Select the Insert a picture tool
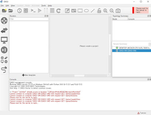This screenshot has width=151, height=115. (74, 11)
